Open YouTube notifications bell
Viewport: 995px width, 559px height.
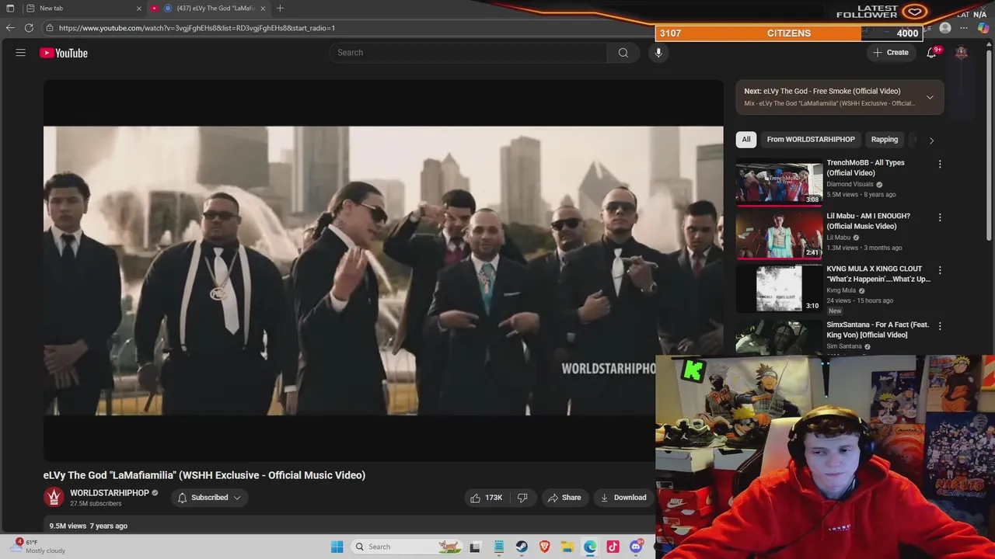coord(931,53)
